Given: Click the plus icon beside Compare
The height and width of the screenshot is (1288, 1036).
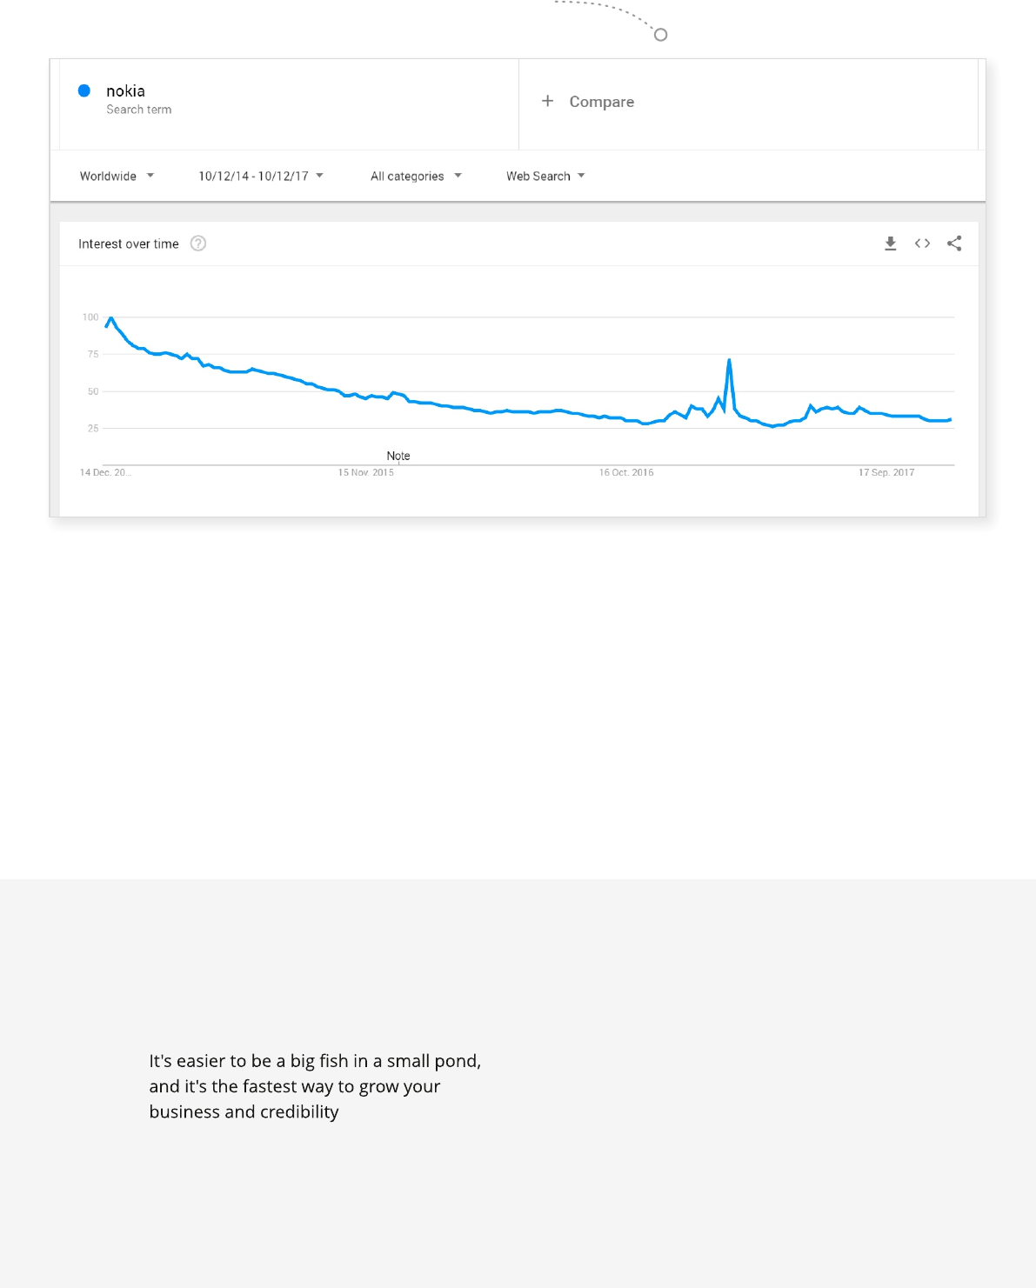Looking at the screenshot, I should coord(547,102).
